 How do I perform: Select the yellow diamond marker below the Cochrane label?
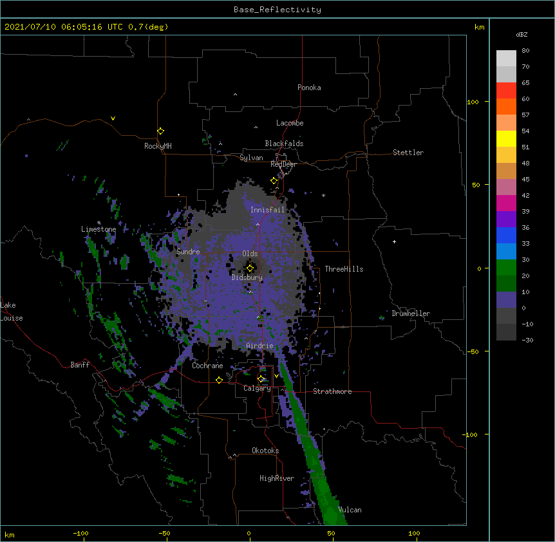click(x=219, y=380)
